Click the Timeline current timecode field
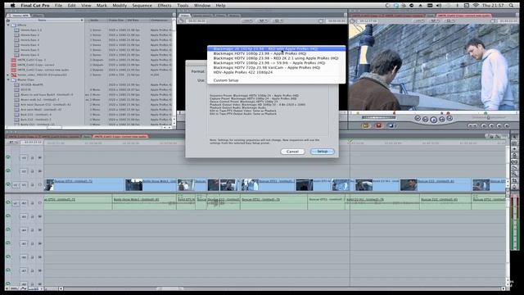The width and height of the screenshot is (524, 295). pyautogui.click(x=32, y=142)
